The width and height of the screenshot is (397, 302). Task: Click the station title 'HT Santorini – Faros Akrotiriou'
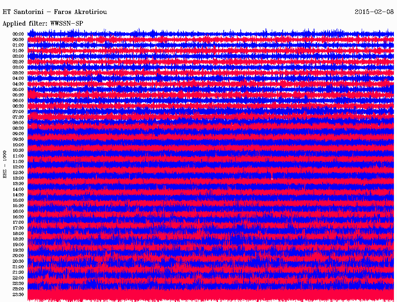pos(55,12)
